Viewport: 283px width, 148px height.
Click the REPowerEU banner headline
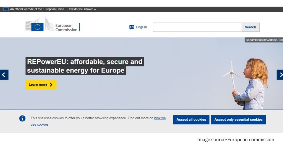pos(85,66)
